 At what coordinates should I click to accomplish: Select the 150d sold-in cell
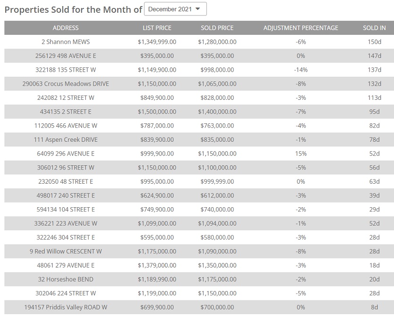click(x=374, y=42)
